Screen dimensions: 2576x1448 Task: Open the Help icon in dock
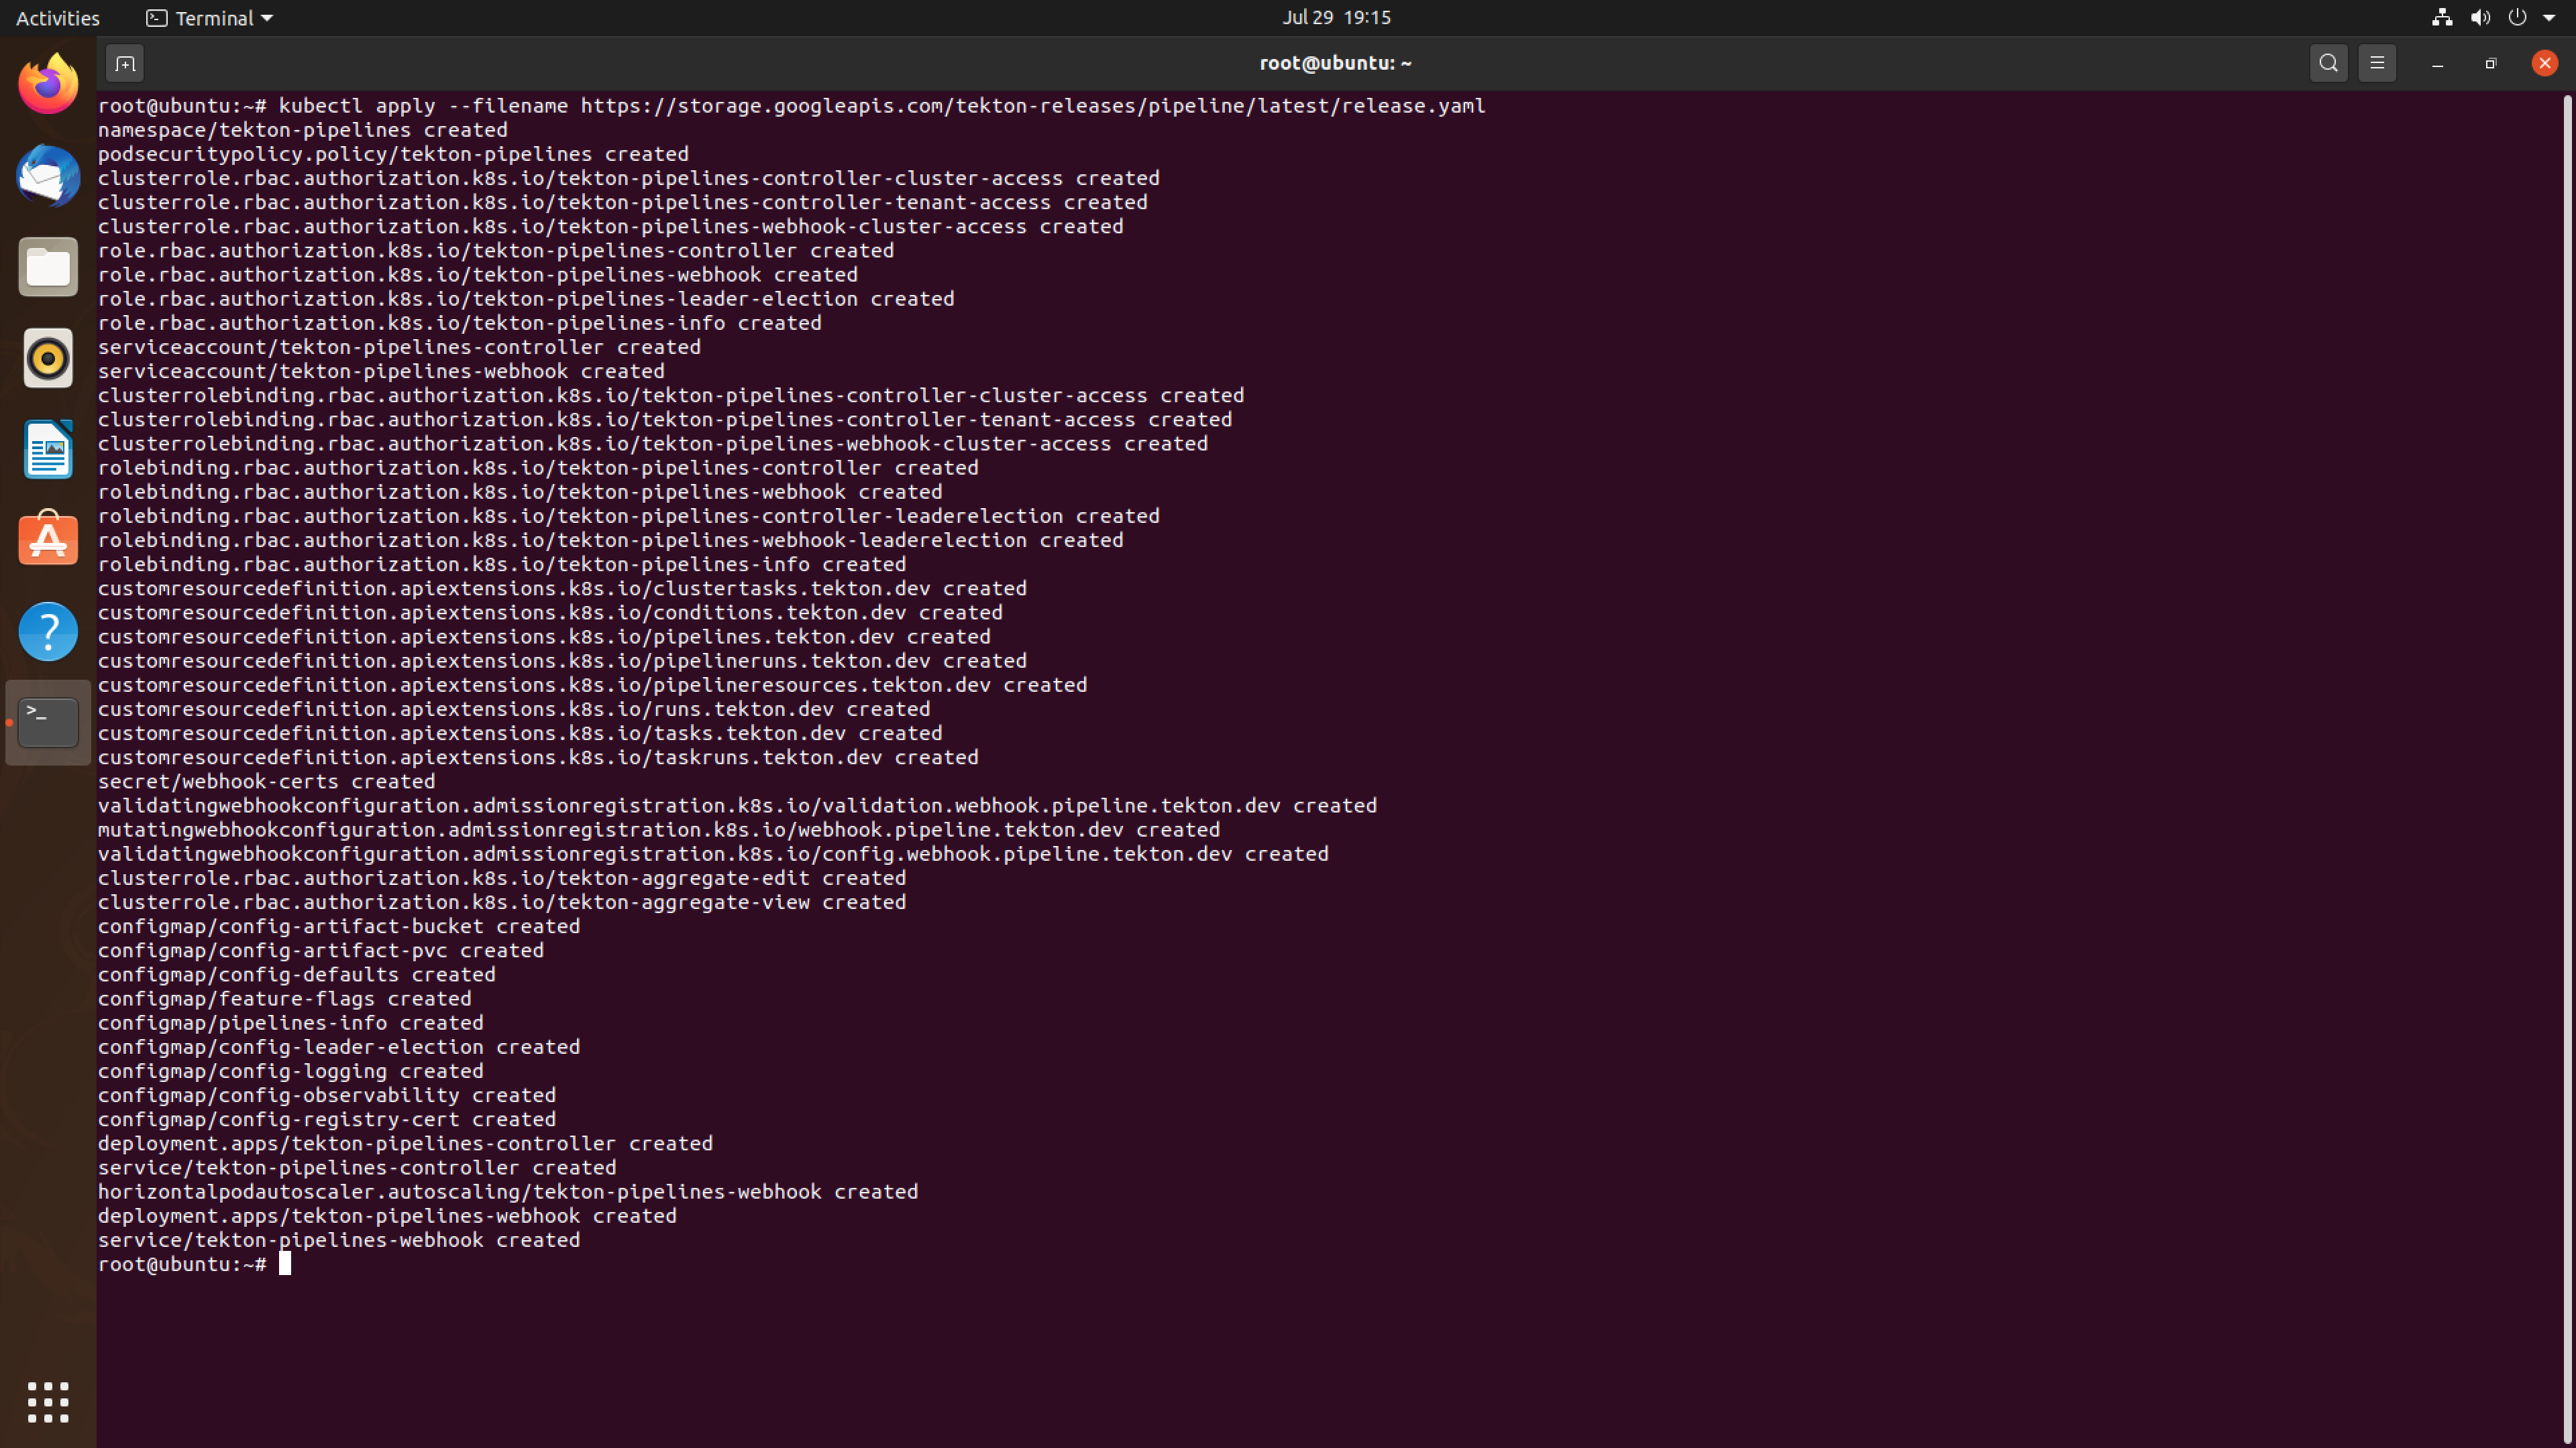48,631
